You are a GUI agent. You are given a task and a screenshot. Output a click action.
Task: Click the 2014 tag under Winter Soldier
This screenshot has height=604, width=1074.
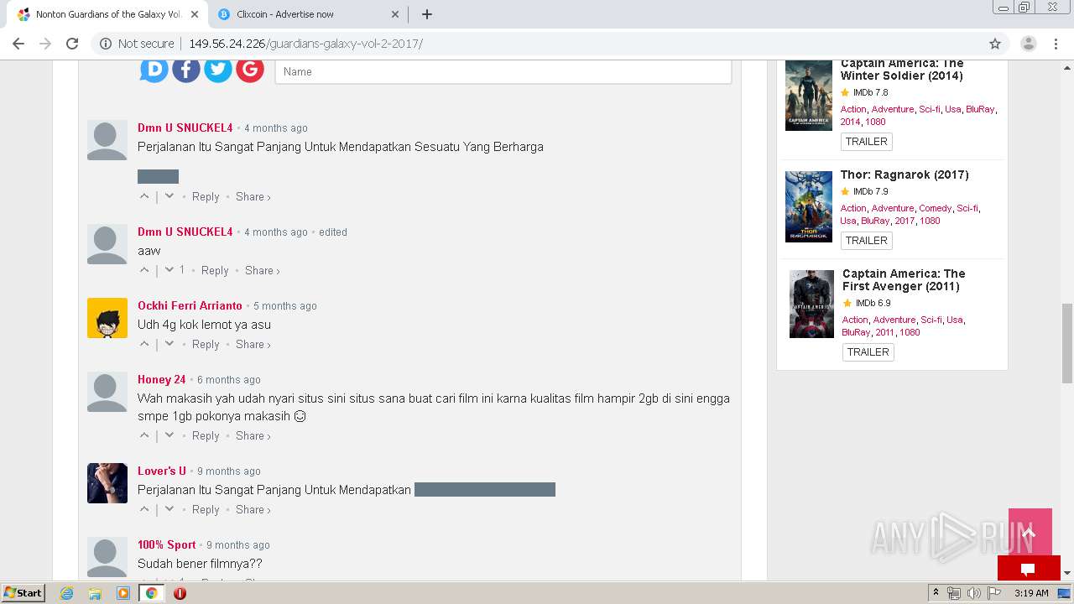pyautogui.click(x=851, y=122)
